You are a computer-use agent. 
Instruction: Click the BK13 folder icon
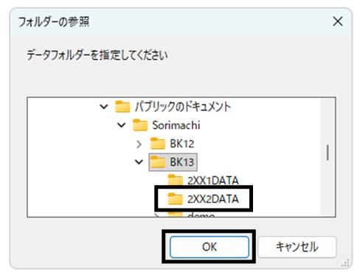tap(158, 162)
